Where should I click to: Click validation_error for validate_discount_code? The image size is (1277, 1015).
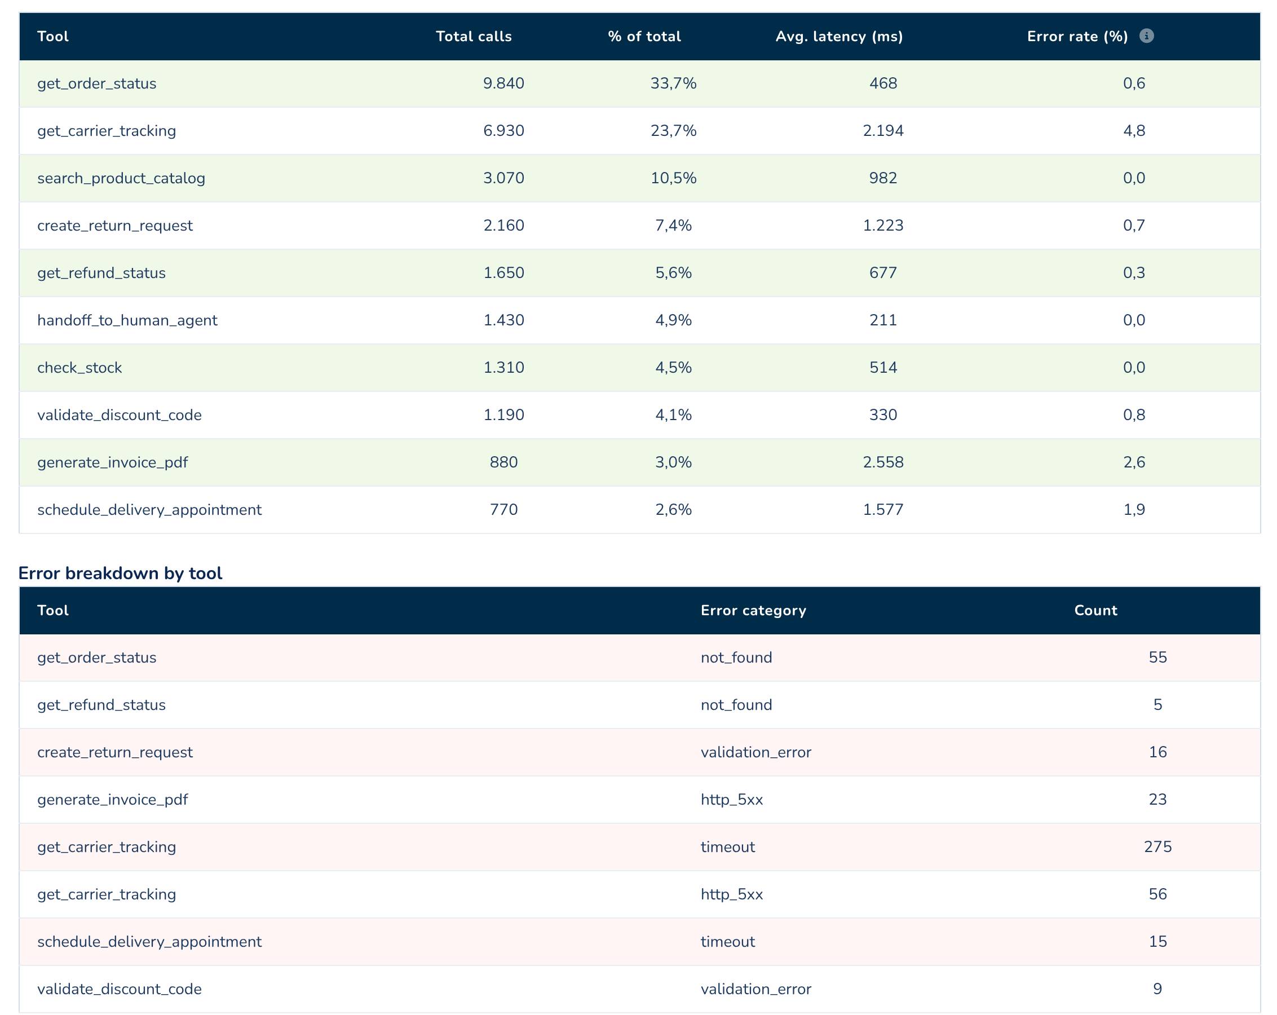(756, 990)
